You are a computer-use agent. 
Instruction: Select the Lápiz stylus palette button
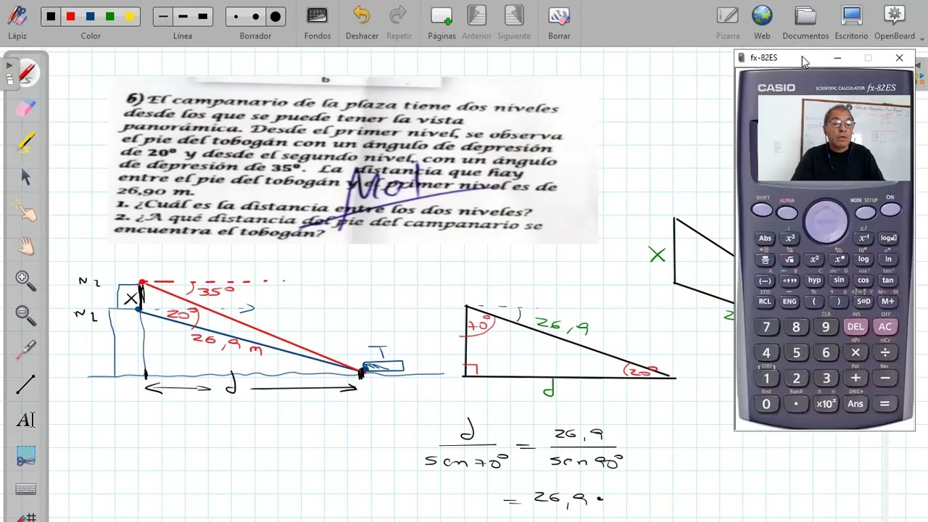pos(17,22)
